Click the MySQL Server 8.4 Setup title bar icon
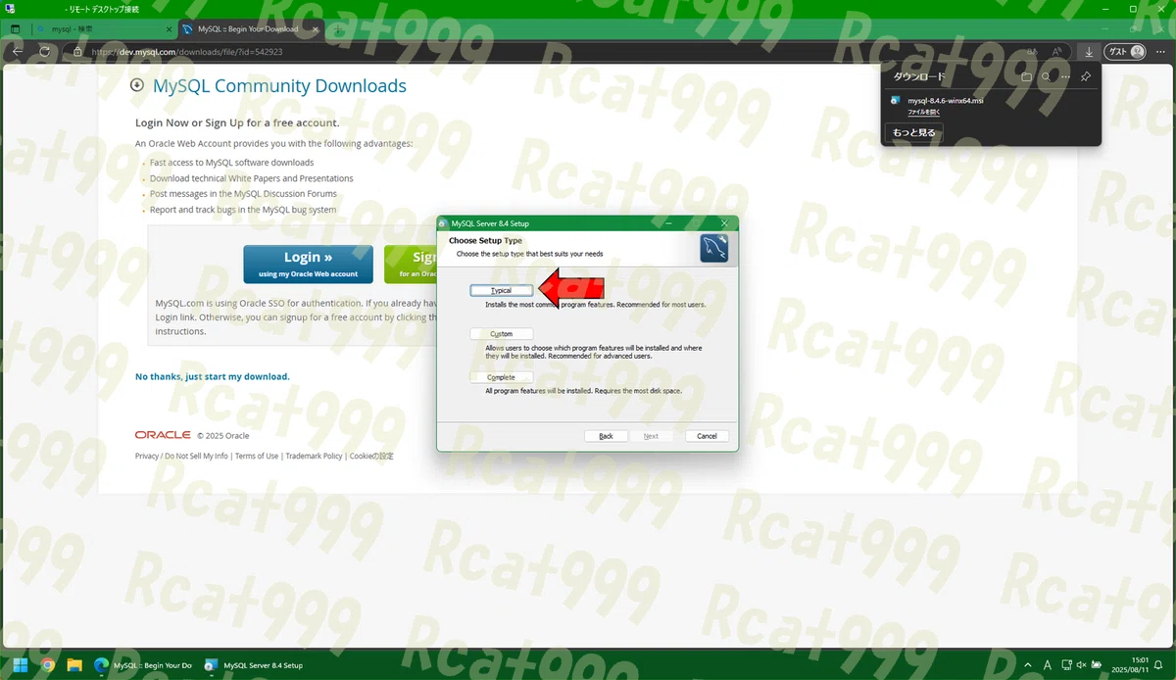This screenshot has width=1176, height=680. [x=444, y=223]
